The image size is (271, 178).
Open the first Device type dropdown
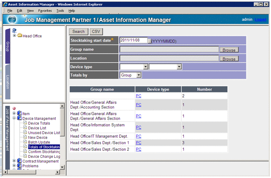(146, 67)
